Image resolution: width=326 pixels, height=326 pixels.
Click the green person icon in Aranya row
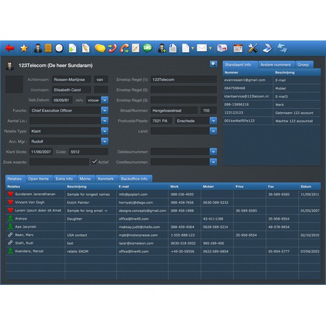pos(10,218)
